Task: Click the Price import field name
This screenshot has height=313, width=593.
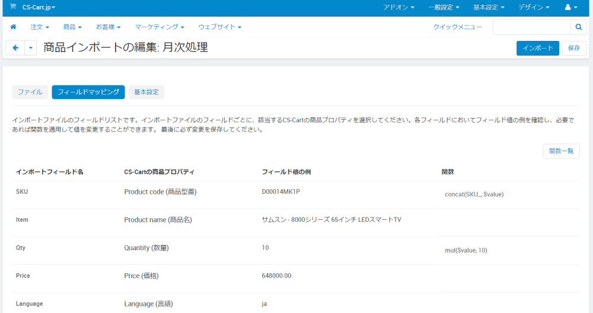Action: coord(23,276)
